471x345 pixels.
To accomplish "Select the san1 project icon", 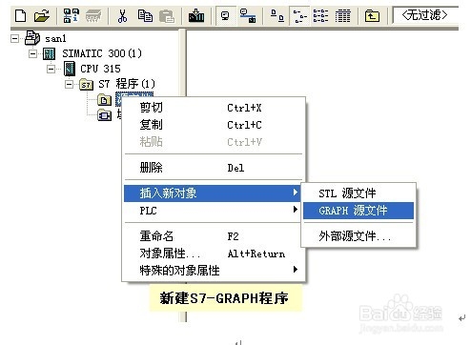I will (x=32, y=38).
